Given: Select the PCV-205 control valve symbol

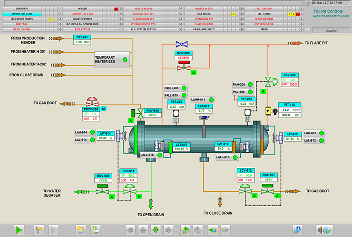Looking at the screenshot, I should 270,82.
